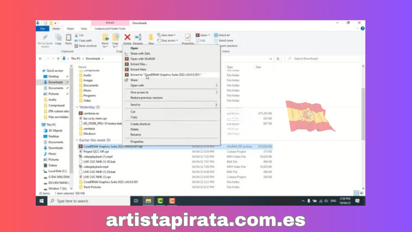This screenshot has height=232, width=412.
Task: Collapse the Earlier this week (9) group
Action: (77, 140)
